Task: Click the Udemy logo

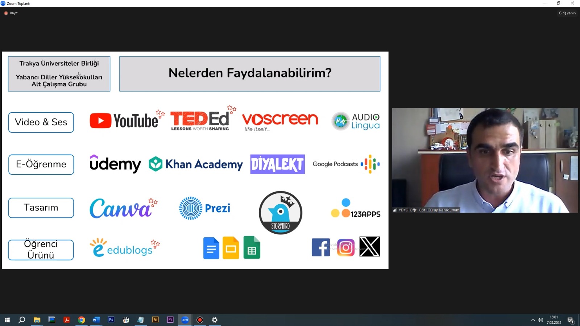Action: coord(115,164)
